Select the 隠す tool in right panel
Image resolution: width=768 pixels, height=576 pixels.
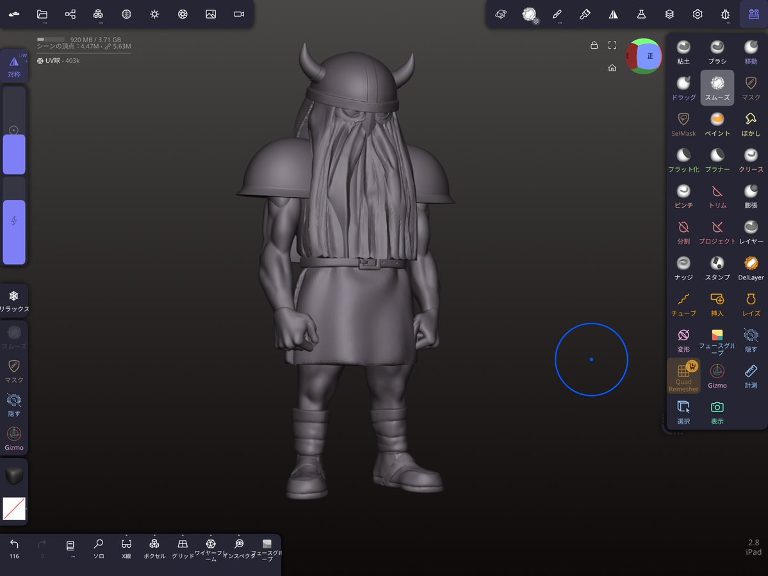click(x=751, y=340)
